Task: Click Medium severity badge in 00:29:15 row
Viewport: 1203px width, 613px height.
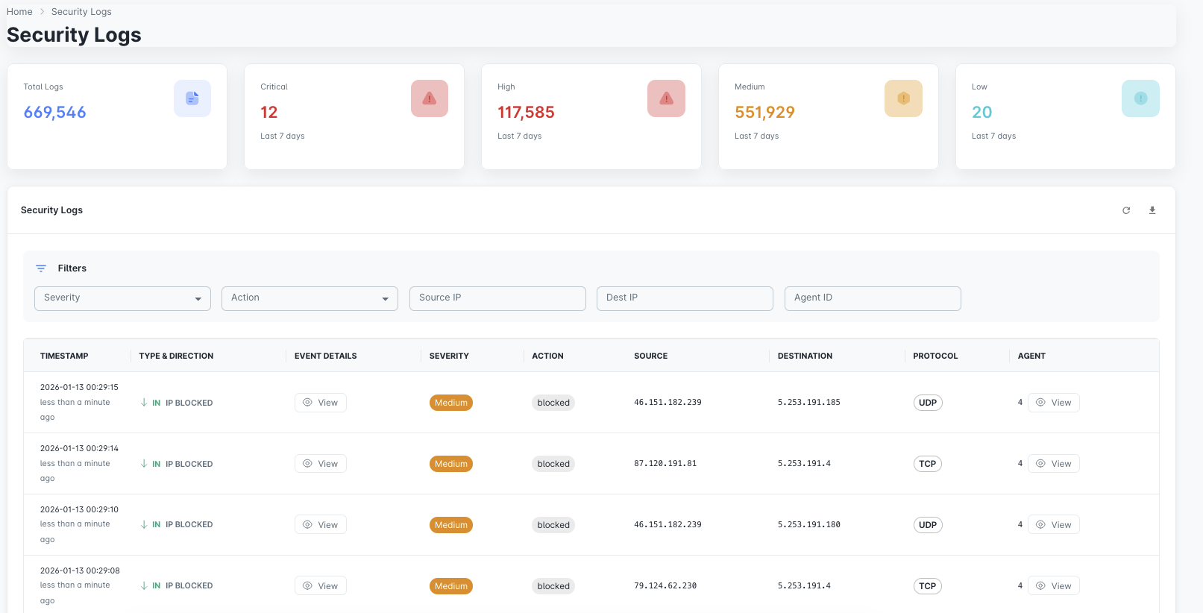Action: (x=451, y=403)
